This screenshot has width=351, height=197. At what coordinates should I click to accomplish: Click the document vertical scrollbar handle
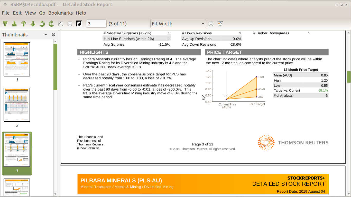click(349, 77)
